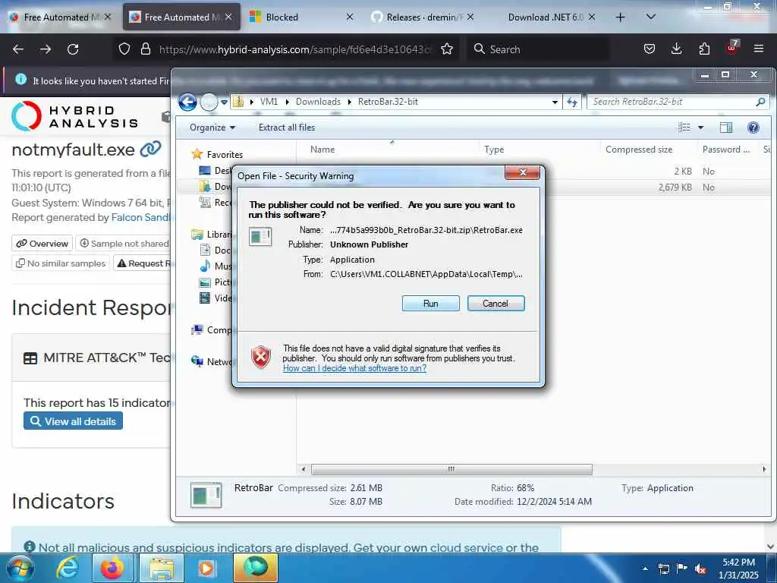This screenshot has height=583, width=777.
Task: Bookmark this page with star icon
Action: click(x=447, y=49)
